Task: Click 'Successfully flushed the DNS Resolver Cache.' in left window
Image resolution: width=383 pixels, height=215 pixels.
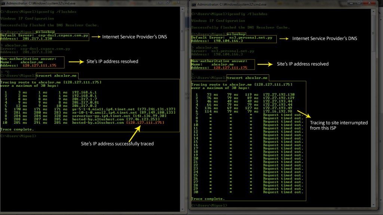Action: (x=50, y=25)
